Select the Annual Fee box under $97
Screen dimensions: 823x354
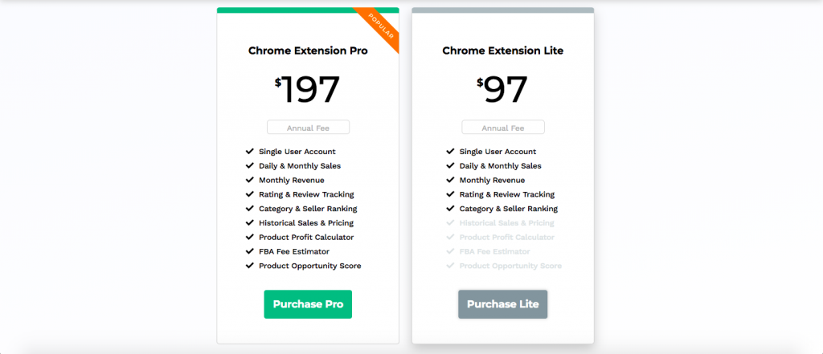click(503, 128)
